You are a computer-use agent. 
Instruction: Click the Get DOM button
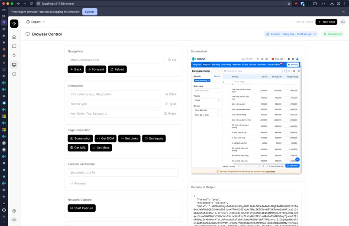coord(106,139)
